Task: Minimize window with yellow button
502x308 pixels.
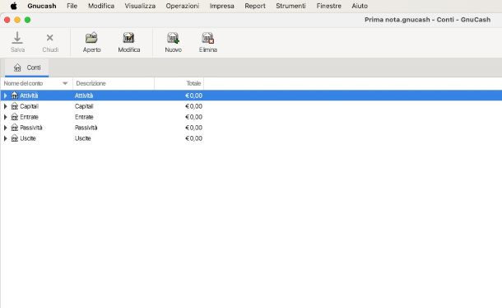Action: point(17,20)
